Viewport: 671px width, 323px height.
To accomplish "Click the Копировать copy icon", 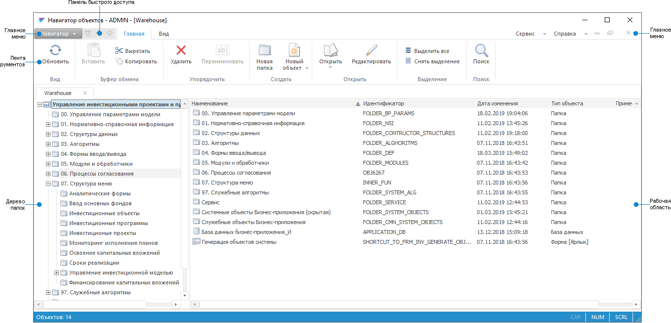I will click(119, 61).
